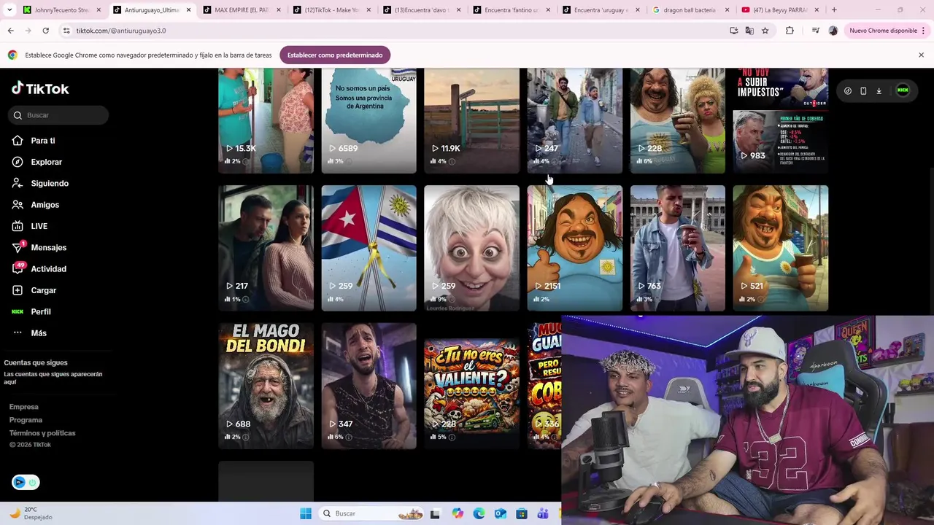The width and height of the screenshot is (934, 525).
Task: Go back in Chrome history
Action: 10,31
